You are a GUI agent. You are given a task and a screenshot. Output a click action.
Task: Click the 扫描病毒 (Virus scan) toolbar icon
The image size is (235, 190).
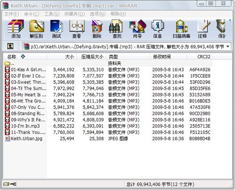(x=181, y=29)
